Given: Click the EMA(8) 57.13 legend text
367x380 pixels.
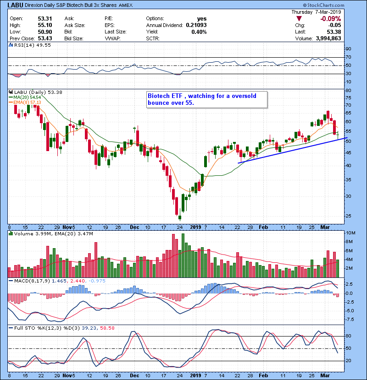Looking at the screenshot, I should pos(27,103).
